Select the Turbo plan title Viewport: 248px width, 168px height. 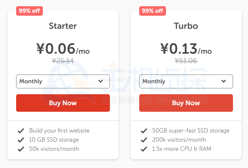pos(186,26)
